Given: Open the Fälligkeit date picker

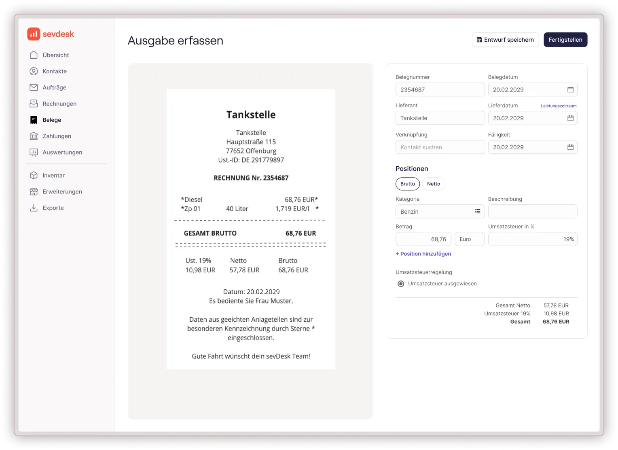Looking at the screenshot, I should [571, 147].
